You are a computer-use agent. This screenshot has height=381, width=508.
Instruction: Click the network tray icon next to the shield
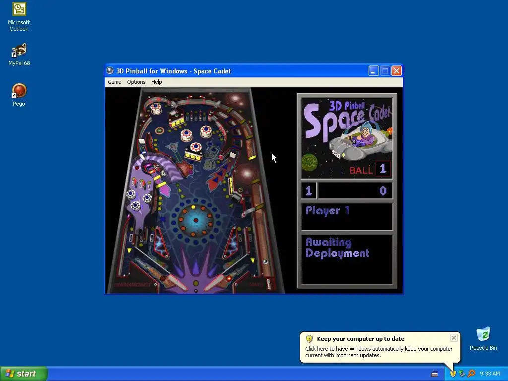(462, 374)
